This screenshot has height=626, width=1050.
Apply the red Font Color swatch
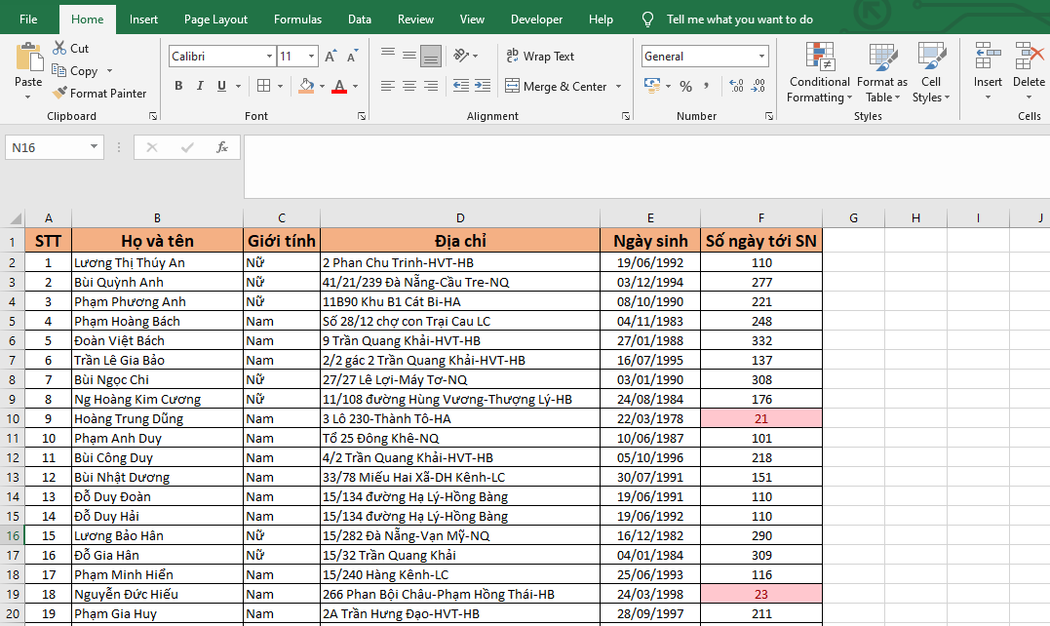338,87
